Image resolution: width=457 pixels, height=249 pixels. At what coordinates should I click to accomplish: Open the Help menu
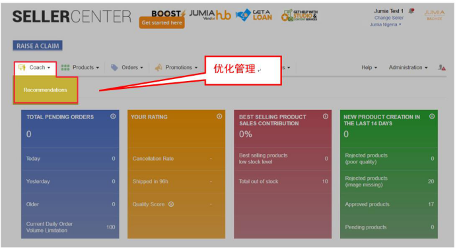coord(369,68)
